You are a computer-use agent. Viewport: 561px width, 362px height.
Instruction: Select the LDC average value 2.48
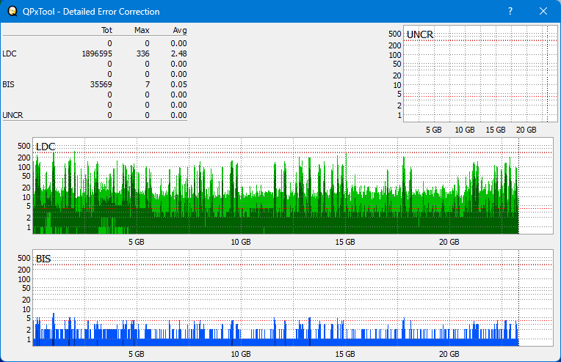178,53
